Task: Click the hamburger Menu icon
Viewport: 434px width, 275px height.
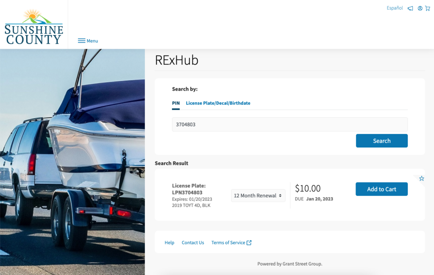Action: click(x=82, y=41)
